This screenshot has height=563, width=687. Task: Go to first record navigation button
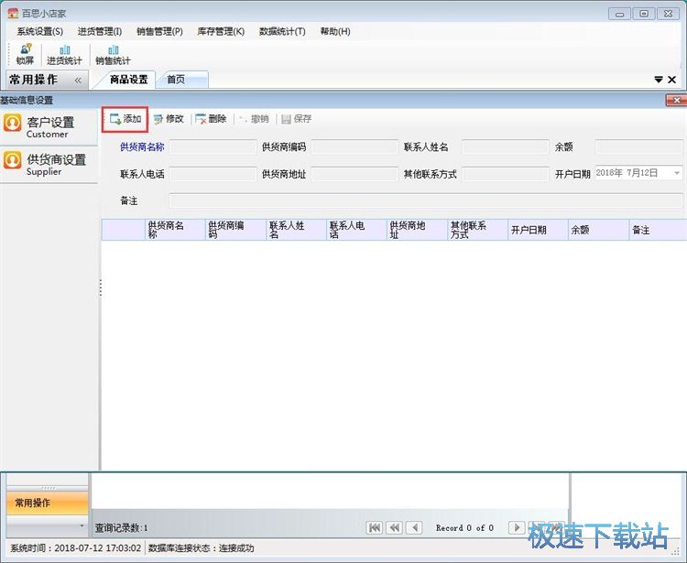375,528
